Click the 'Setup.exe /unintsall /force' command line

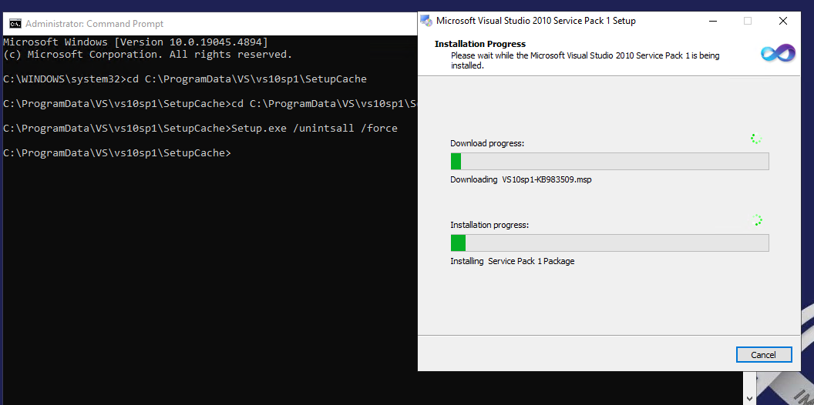pyautogui.click(x=314, y=128)
